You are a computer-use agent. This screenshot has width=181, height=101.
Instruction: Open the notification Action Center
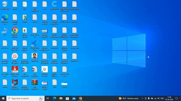pos(176,98)
